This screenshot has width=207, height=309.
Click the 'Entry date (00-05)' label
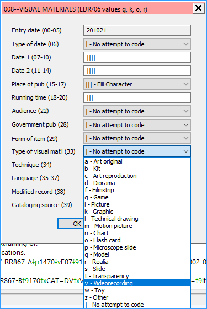[x=36, y=30]
